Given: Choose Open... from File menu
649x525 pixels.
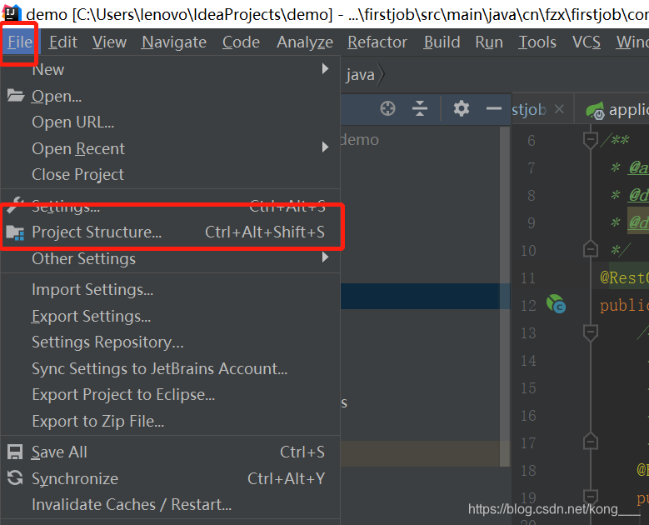Looking at the screenshot, I should click(x=170, y=96).
